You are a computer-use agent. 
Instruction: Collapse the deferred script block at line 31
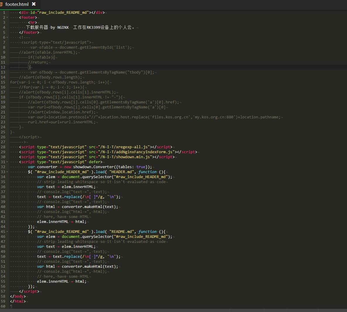[x=7, y=162]
